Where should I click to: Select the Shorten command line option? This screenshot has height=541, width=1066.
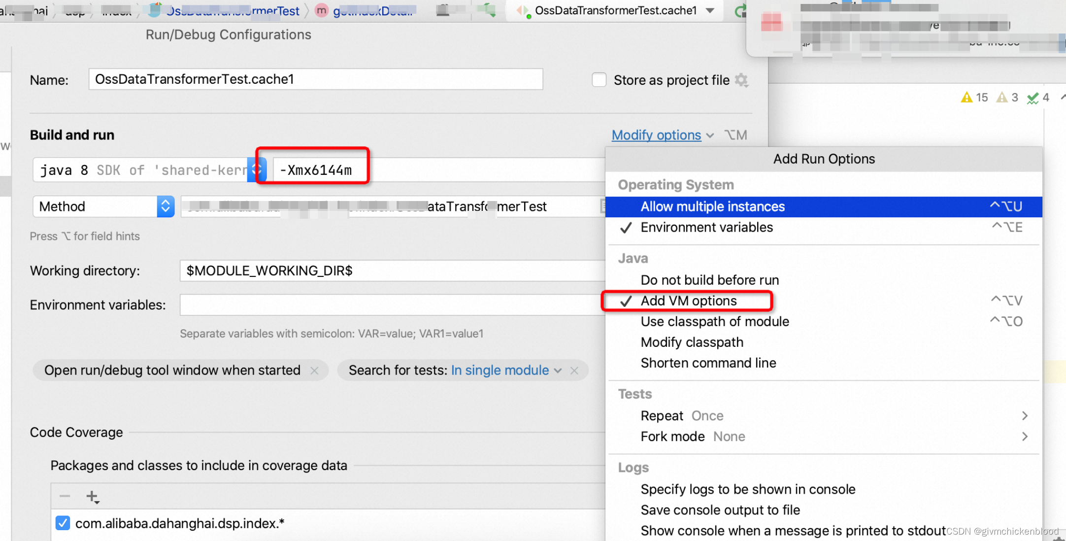click(x=708, y=362)
